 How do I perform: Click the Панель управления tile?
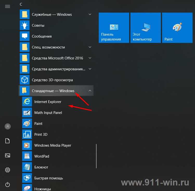[x=114, y=28]
